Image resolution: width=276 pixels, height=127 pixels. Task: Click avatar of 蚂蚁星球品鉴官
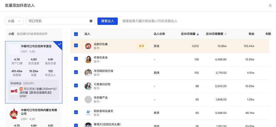click(88, 113)
